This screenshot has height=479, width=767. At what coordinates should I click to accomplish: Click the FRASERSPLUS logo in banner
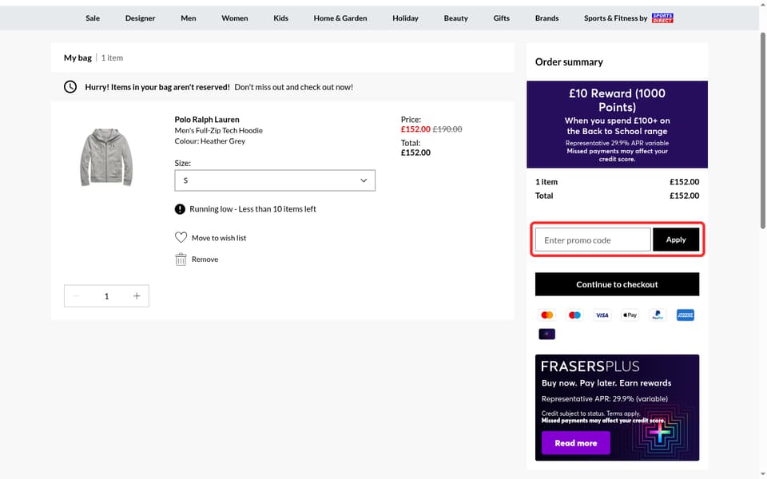coord(590,366)
